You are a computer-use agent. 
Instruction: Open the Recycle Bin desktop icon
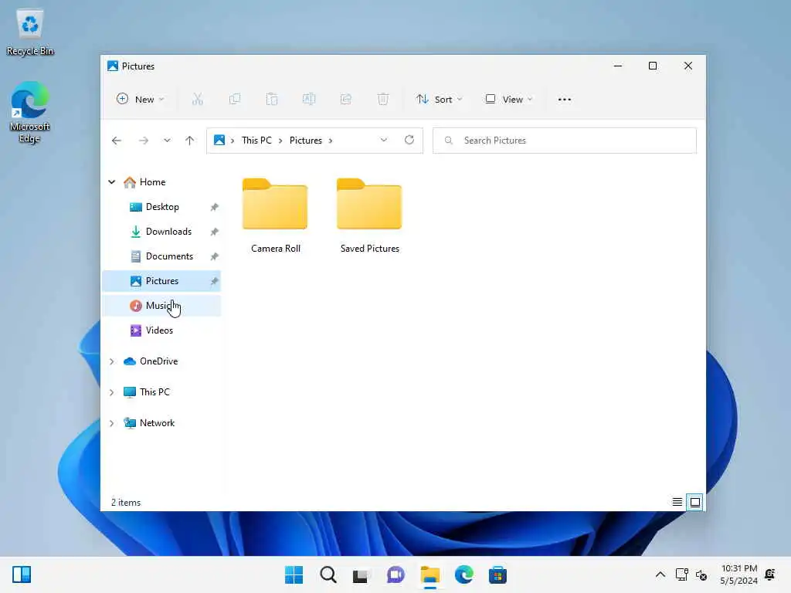tap(30, 32)
